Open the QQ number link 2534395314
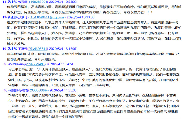Image resolution: width=182 pixels, height=119 pixels. [38, 49]
